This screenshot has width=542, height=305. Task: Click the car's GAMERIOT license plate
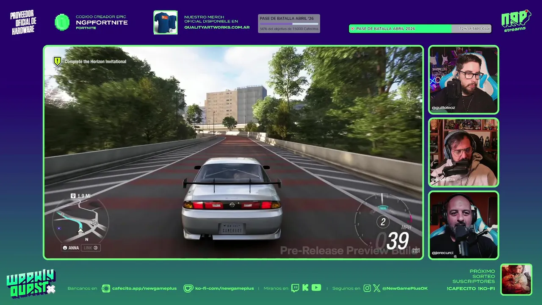[x=232, y=229]
